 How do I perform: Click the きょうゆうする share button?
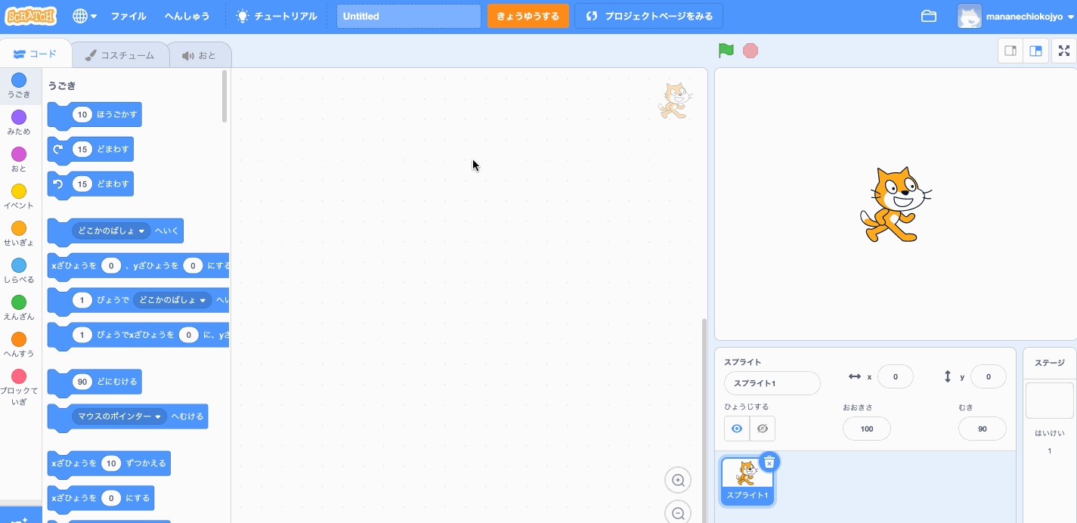tap(528, 16)
